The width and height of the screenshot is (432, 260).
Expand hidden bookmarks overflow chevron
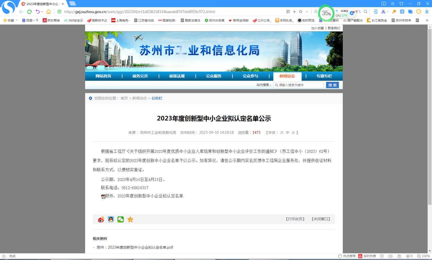pos(427,20)
